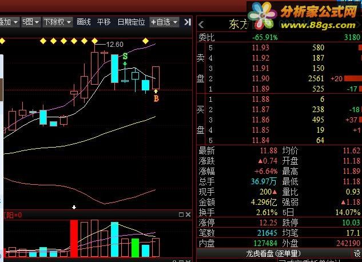This screenshot has height=262, width=362.
Task: Click 跌停 limit-down price 10.03
Action: pos(351,223)
